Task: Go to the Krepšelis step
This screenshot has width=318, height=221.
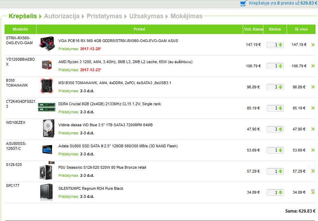Action: point(23,16)
